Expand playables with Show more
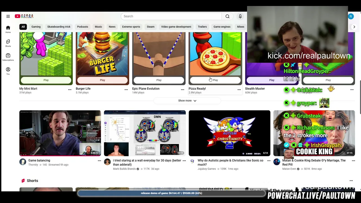This screenshot has height=203, width=361. pos(187,101)
